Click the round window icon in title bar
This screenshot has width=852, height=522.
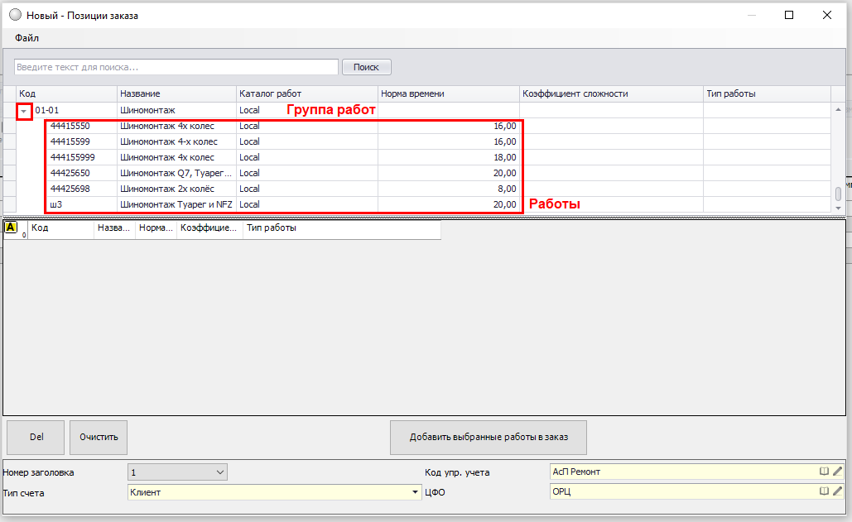tap(16, 15)
